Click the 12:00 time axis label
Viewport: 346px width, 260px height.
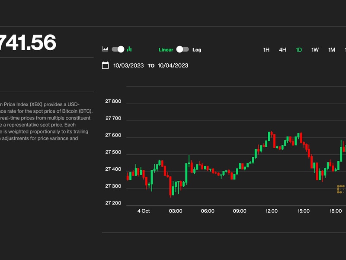tap(272, 211)
